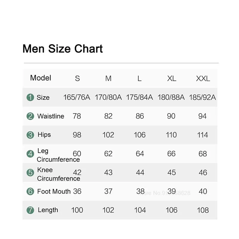Image resolution: width=239 pixels, height=239 pixels.
Task: Click the number 5 Knee Circumference icon
Action: 30,173
